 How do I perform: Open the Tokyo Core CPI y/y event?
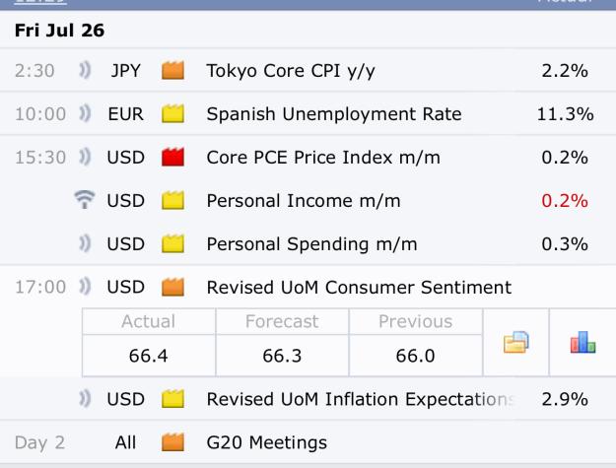coord(308,71)
